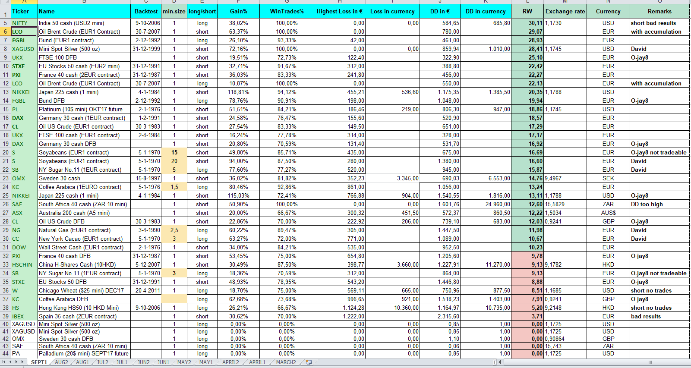
Task: Jump to the first sheet tab arrow
Action: (4, 362)
